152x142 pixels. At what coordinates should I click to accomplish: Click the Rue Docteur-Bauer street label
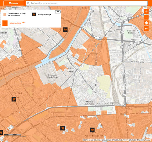pos(88,83)
